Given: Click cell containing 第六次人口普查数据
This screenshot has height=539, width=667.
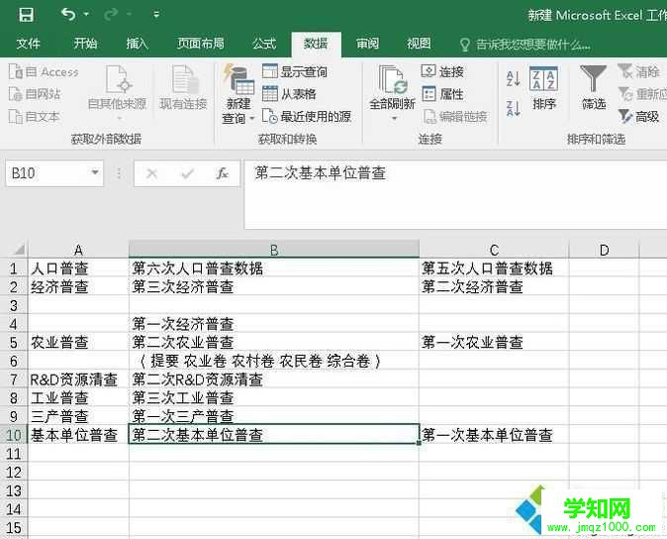Looking at the screenshot, I should [x=274, y=269].
